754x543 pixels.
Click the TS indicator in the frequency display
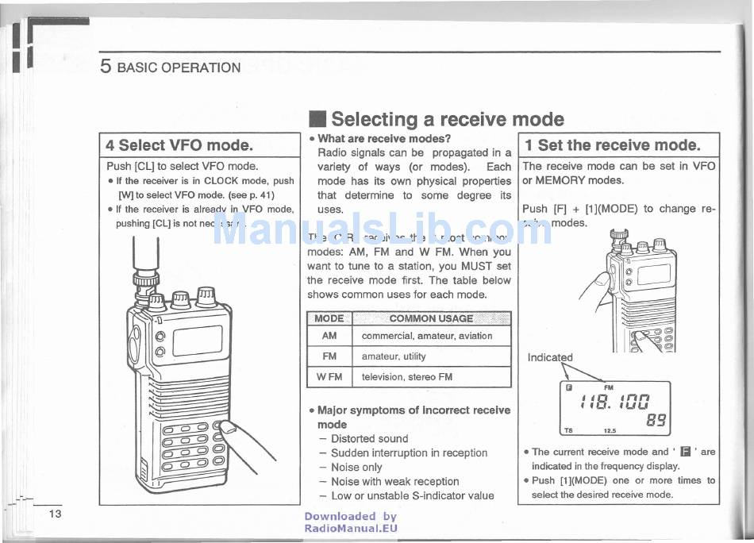[x=567, y=430]
